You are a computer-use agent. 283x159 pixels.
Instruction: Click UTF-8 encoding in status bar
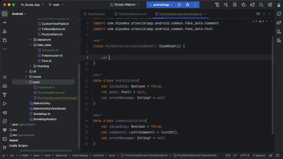pos(245,155)
